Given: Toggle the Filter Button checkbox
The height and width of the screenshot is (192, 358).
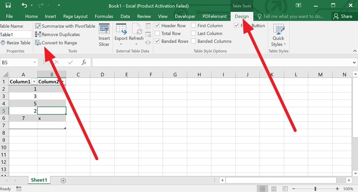Looking at the screenshot, I should (x=237, y=26).
